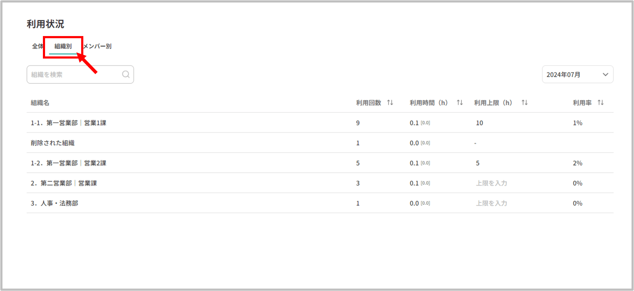Sort by 利用上限（h）arrows icon
The width and height of the screenshot is (634, 291).
(525, 102)
